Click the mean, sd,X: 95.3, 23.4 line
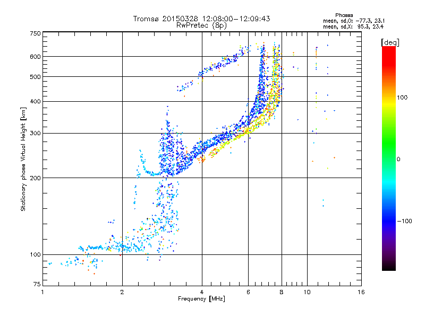Image resolution: width=425 pixels, height=318 pixels. [x=353, y=26]
